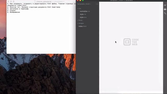Close the TextEdit список_уроков.txt window

click(8, 2)
